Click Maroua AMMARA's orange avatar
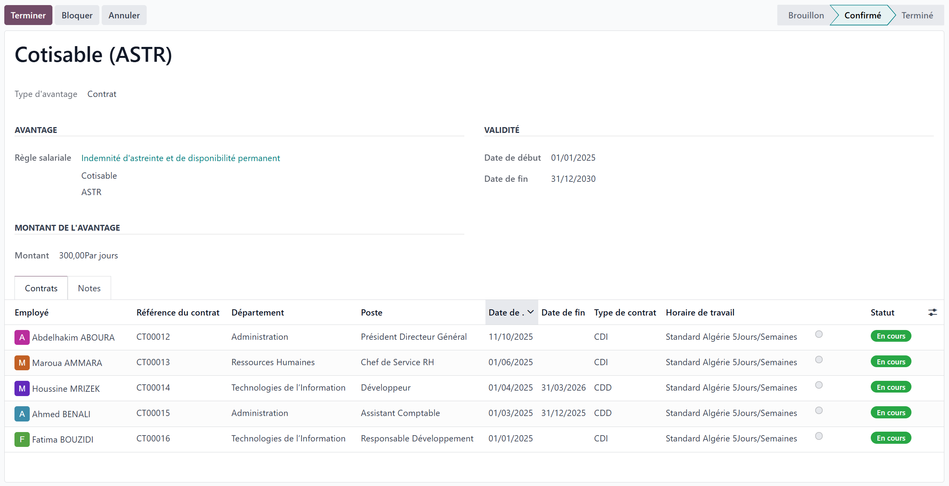The width and height of the screenshot is (949, 486). pos(22,363)
